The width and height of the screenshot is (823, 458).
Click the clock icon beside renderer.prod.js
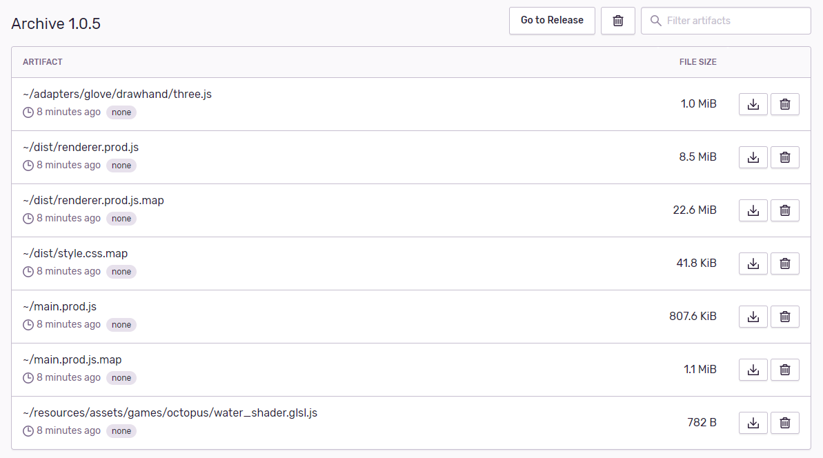[x=28, y=165]
